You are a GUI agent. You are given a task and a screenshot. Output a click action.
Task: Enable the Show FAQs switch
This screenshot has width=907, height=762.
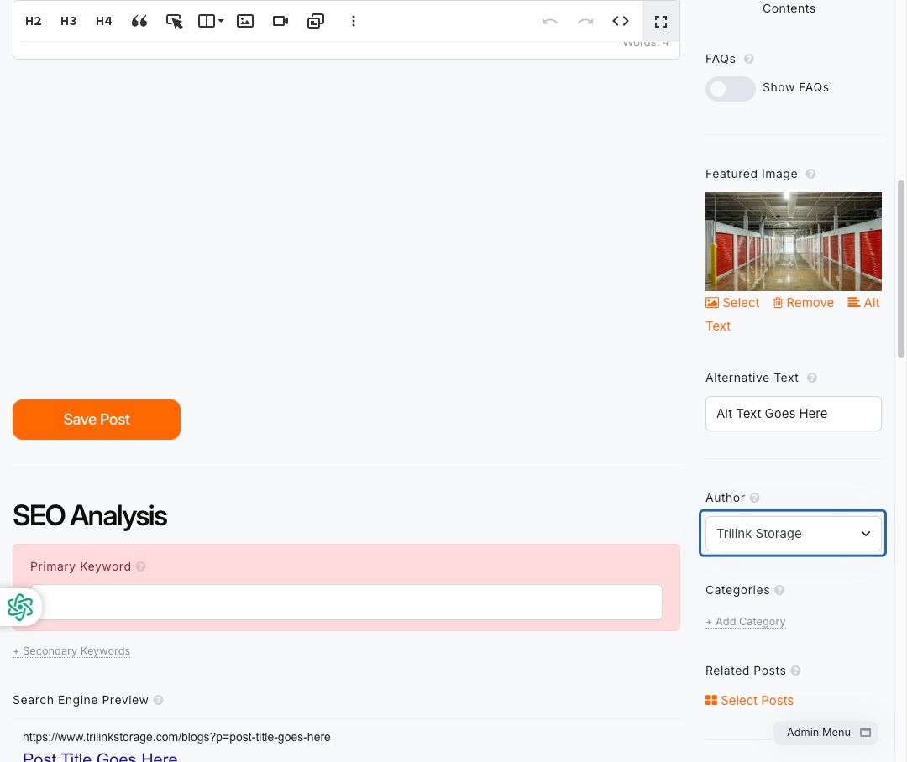[730, 88]
